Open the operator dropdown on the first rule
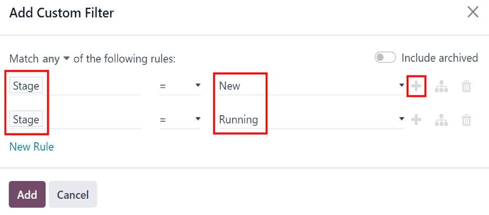The height and width of the screenshot is (215, 489). click(x=180, y=86)
